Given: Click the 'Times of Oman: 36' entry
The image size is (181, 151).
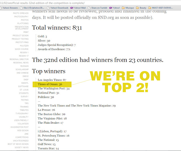Looking at the screenshot, I should click(x=50, y=84).
